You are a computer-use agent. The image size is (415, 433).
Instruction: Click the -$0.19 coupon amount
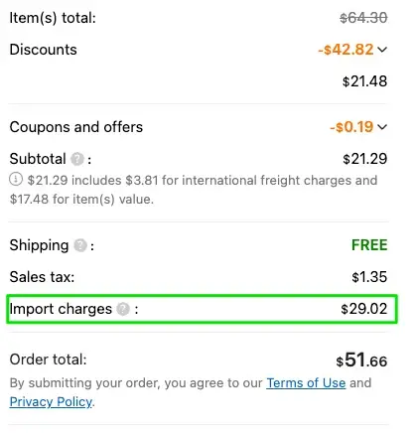(x=351, y=127)
